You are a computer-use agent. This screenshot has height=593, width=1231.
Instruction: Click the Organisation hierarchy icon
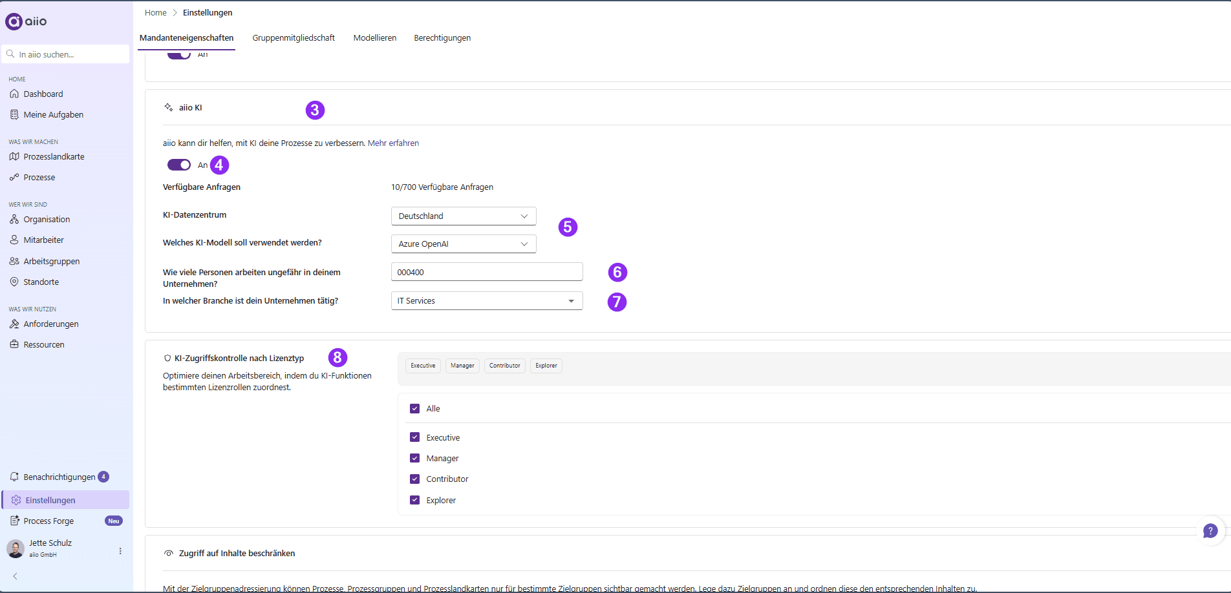14,219
